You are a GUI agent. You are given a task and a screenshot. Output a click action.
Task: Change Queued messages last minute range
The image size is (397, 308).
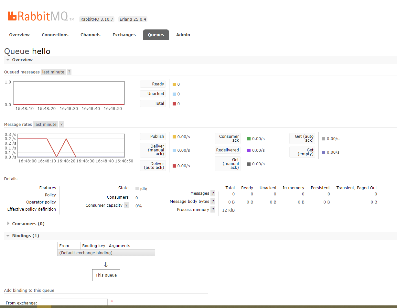pyautogui.click(x=53, y=72)
